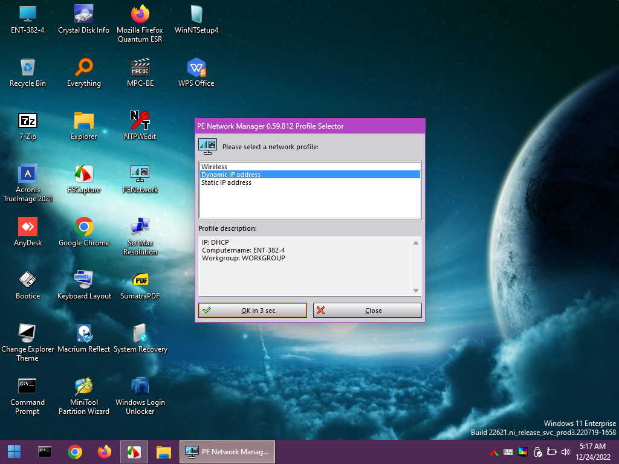
Task: Click the profile description scroll down arrow
Action: coord(416,291)
